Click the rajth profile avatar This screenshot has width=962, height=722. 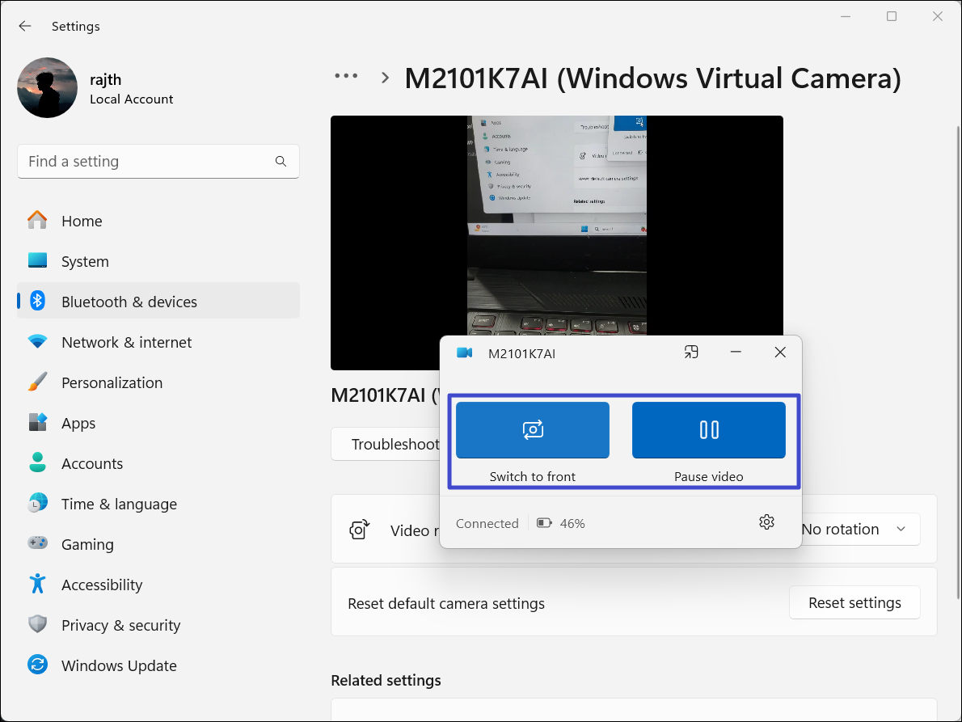(47, 87)
